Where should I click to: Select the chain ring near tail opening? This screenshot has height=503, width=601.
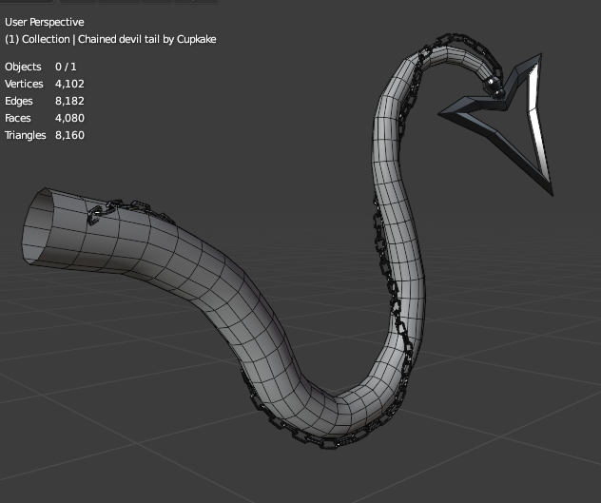tap(96, 217)
